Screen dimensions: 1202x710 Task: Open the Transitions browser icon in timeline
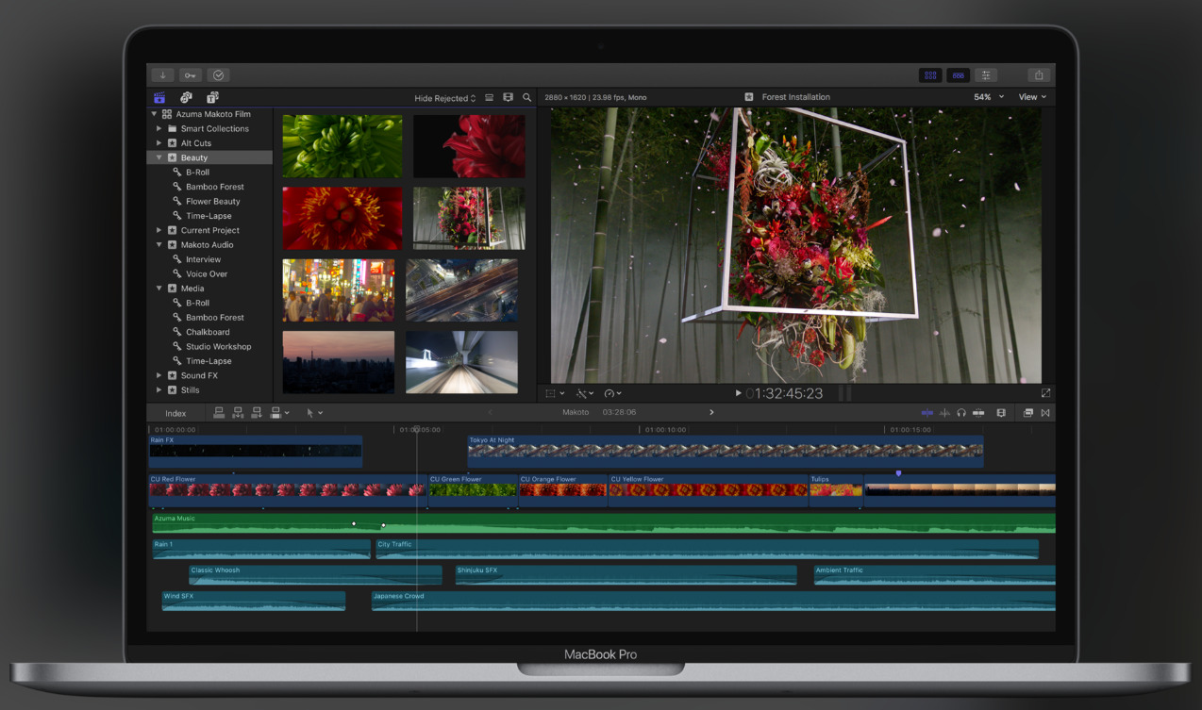click(x=1045, y=413)
